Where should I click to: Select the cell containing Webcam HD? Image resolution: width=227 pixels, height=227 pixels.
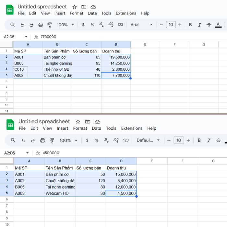tap(60, 193)
